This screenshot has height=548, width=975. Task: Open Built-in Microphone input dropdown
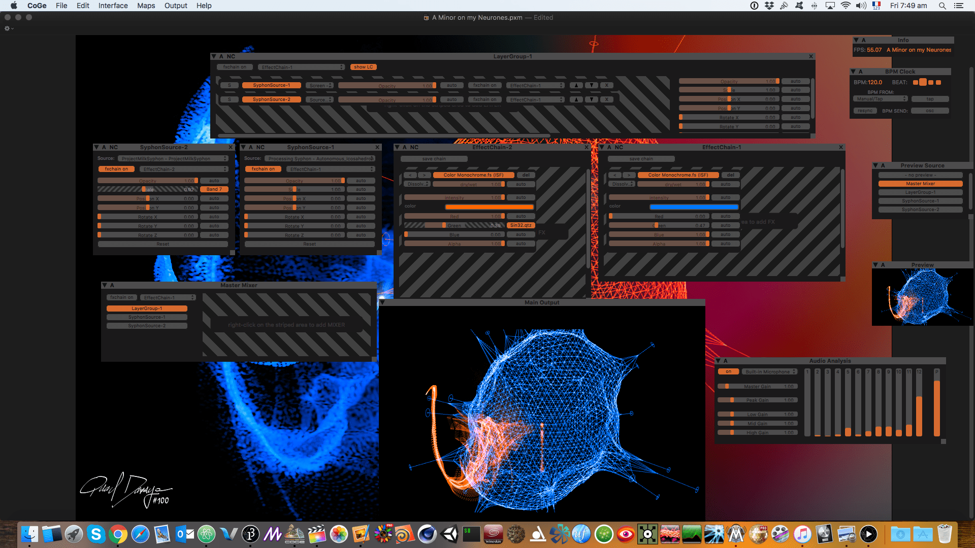(x=770, y=371)
